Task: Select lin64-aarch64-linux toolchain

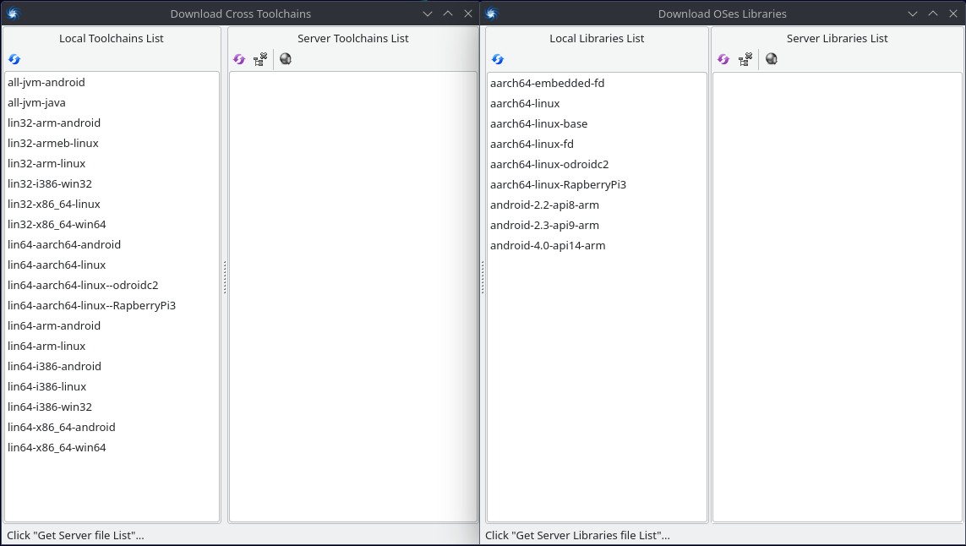Action: click(112, 265)
